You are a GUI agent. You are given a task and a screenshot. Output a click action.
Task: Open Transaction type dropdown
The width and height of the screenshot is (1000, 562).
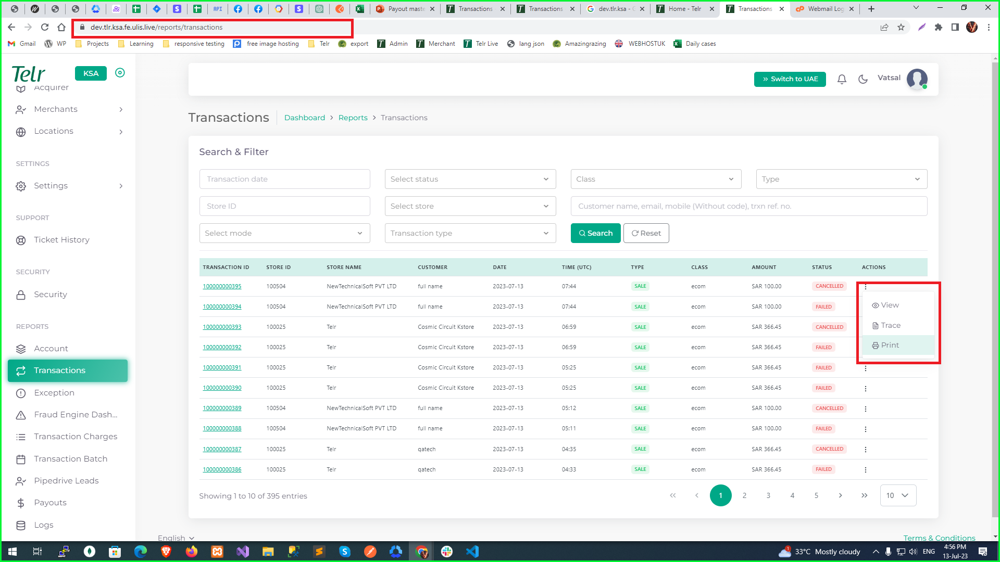click(x=470, y=233)
